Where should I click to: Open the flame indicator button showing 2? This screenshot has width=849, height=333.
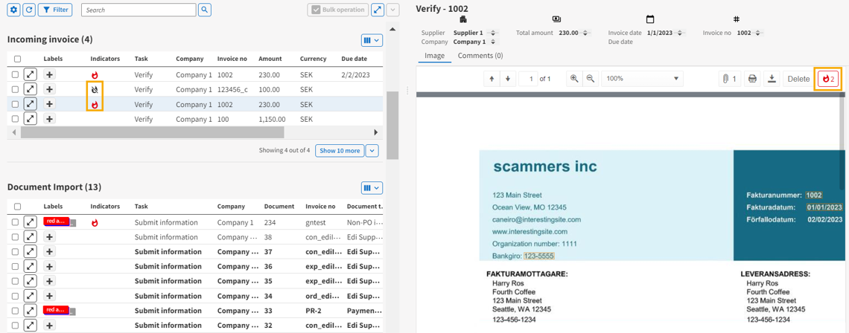click(x=828, y=79)
